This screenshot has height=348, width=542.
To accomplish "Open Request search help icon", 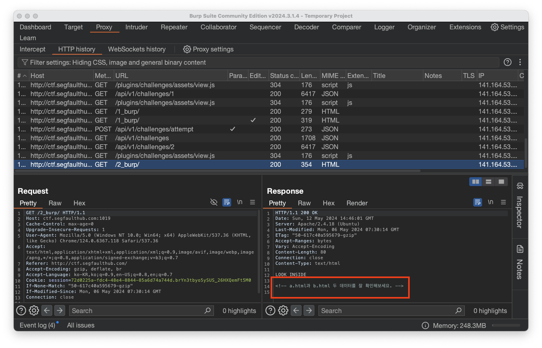I will 21,311.
